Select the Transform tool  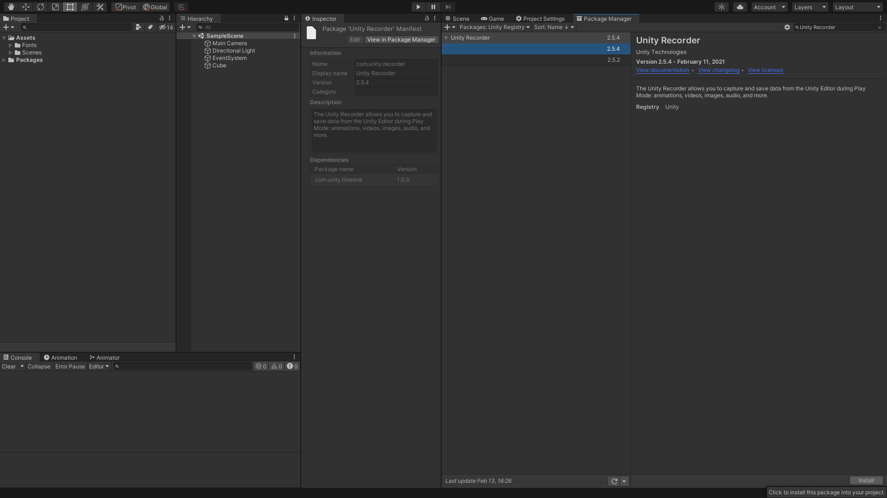coord(85,7)
